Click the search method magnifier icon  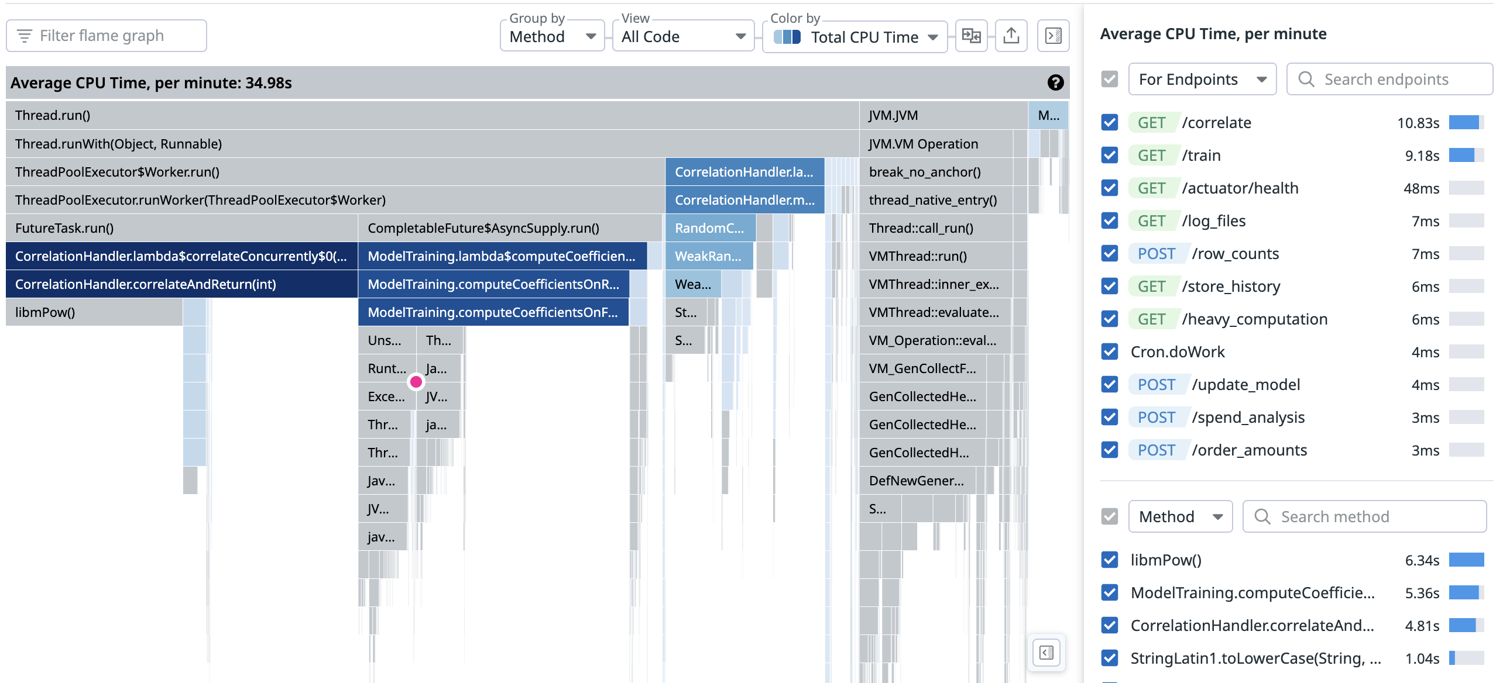click(1262, 516)
